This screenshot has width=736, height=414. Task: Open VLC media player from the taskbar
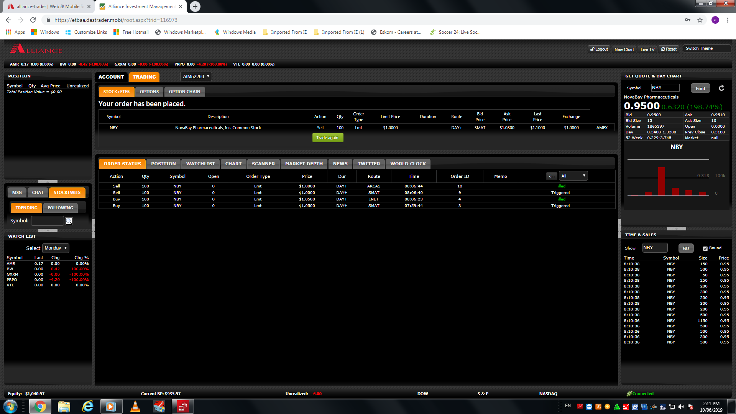click(135, 406)
